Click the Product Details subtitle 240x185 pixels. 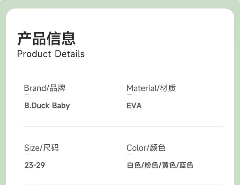click(51, 54)
